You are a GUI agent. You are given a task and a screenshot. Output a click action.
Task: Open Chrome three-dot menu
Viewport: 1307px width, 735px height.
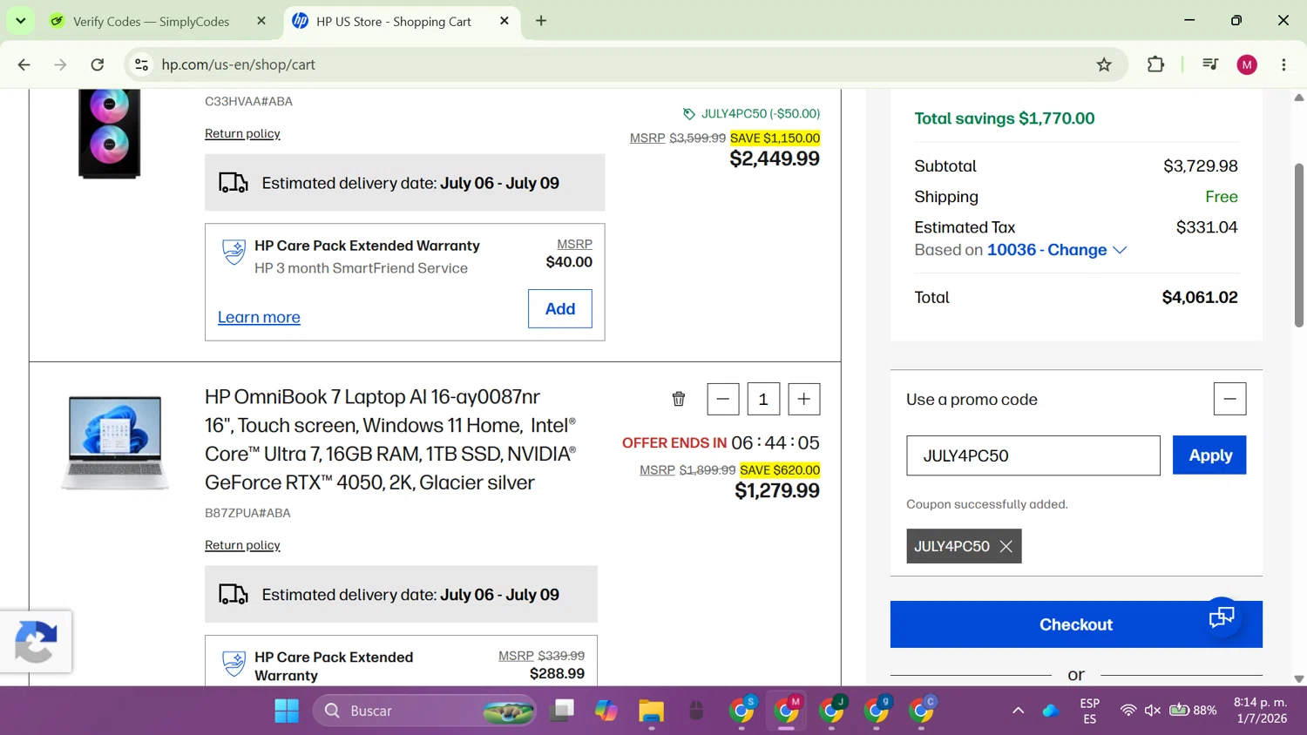click(x=1283, y=64)
